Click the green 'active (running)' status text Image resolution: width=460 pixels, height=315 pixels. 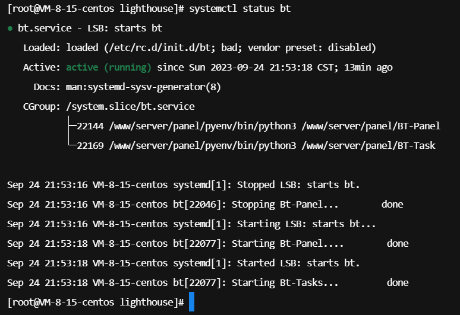tap(109, 68)
